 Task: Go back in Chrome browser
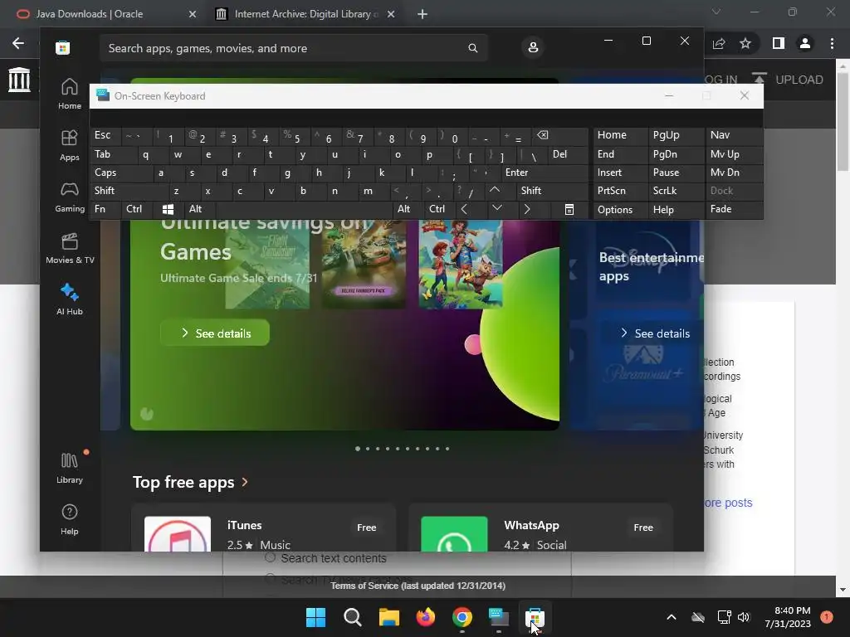18,43
